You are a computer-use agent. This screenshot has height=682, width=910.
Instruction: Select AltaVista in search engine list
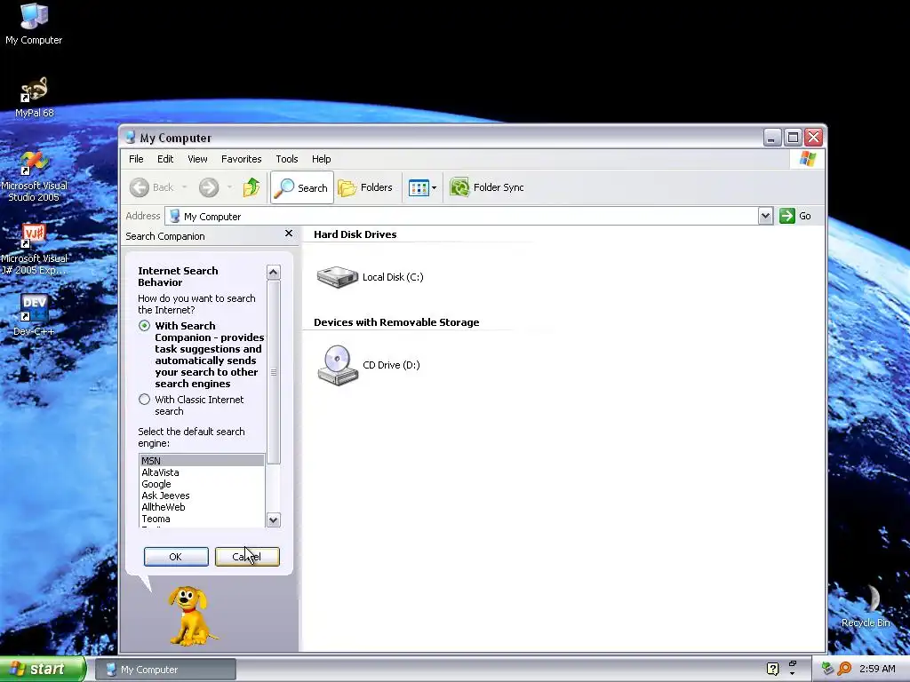pyautogui.click(x=202, y=472)
